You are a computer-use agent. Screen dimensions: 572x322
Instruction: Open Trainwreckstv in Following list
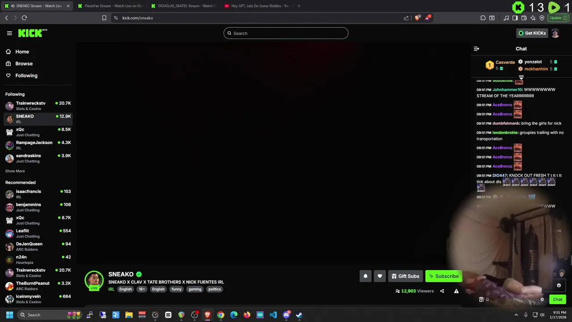pyautogui.click(x=38, y=106)
